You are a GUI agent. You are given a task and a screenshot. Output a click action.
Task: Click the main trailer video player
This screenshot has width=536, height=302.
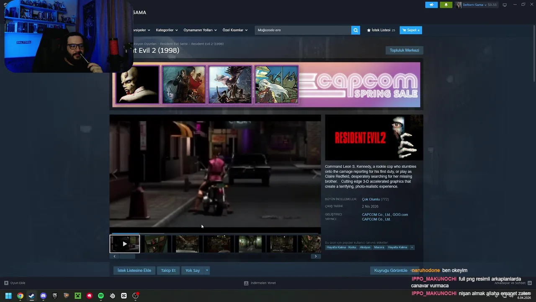(x=215, y=174)
